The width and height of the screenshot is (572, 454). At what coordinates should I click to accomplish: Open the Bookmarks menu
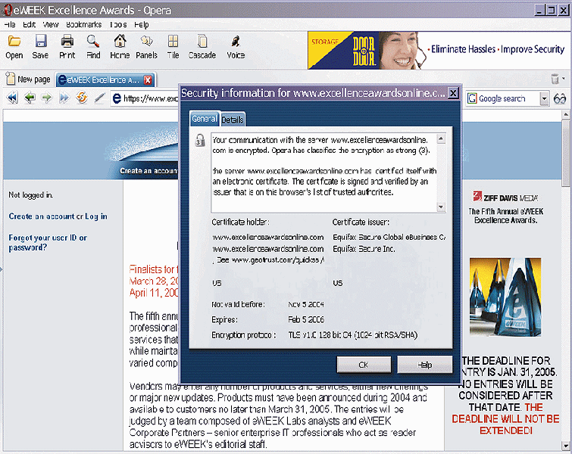click(x=84, y=24)
